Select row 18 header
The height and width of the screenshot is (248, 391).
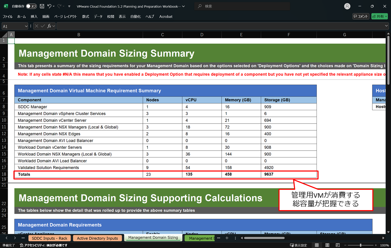coord(4,174)
